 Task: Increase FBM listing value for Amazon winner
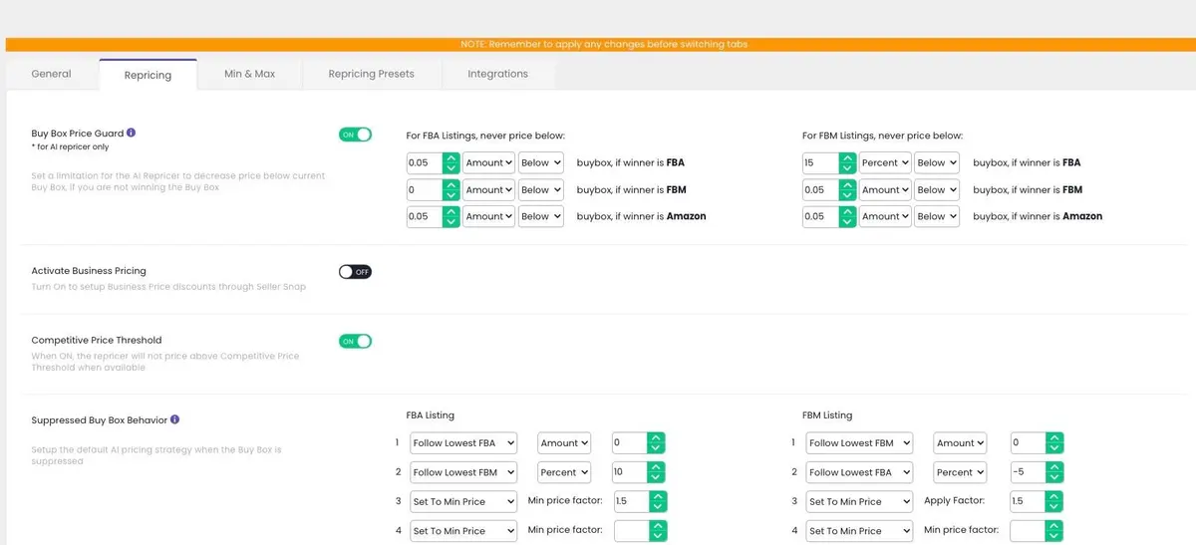[x=847, y=211]
